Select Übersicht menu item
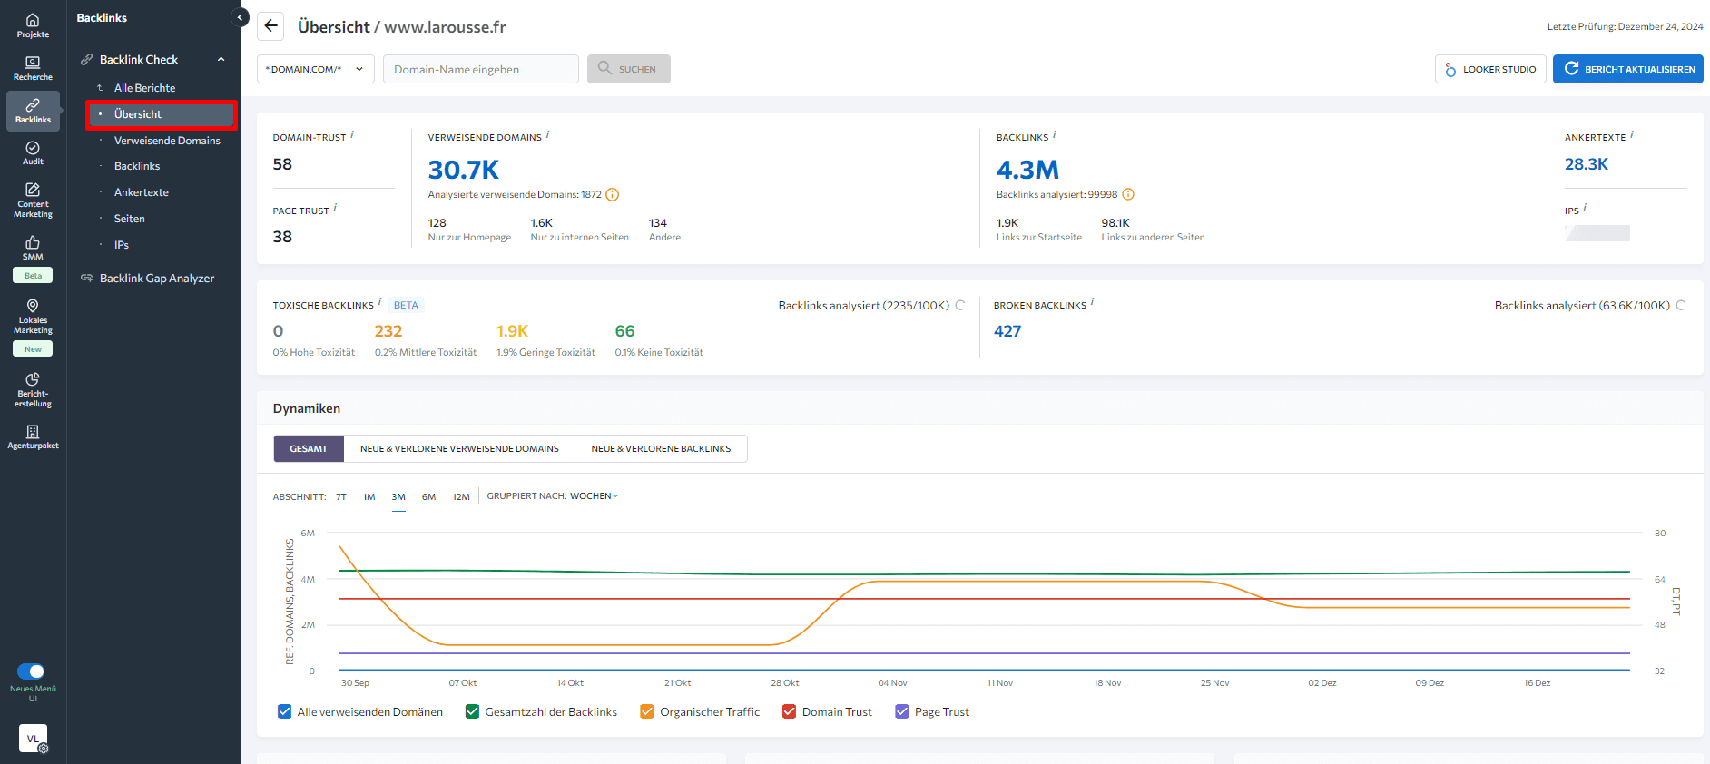Image resolution: width=1710 pixels, height=764 pixels. 162,114
